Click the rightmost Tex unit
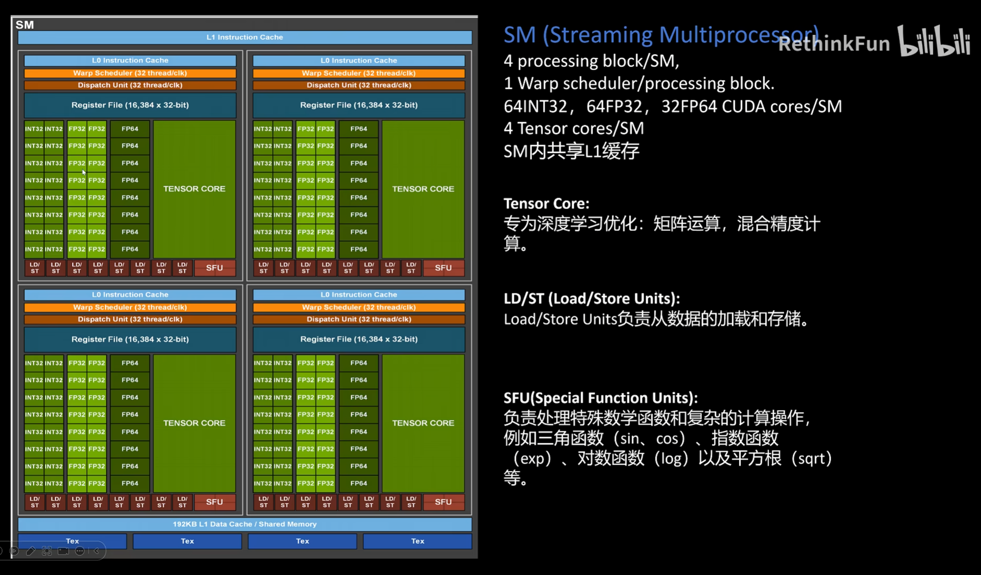Screen dimensions: 981x575 tap(417, 541)
